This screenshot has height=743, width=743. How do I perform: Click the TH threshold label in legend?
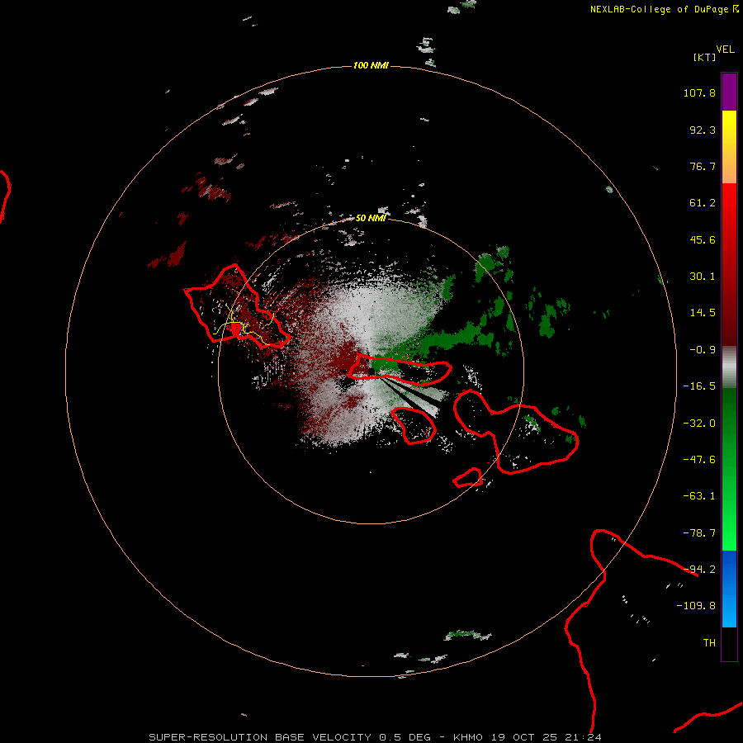(709, 643)
